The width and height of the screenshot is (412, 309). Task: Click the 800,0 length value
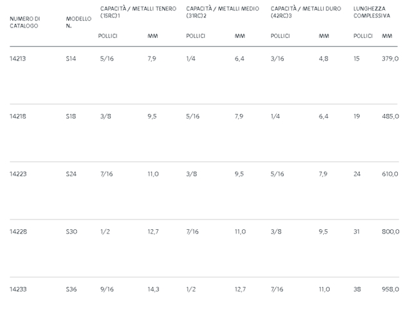pyautogui.click(x=391, y=232)
